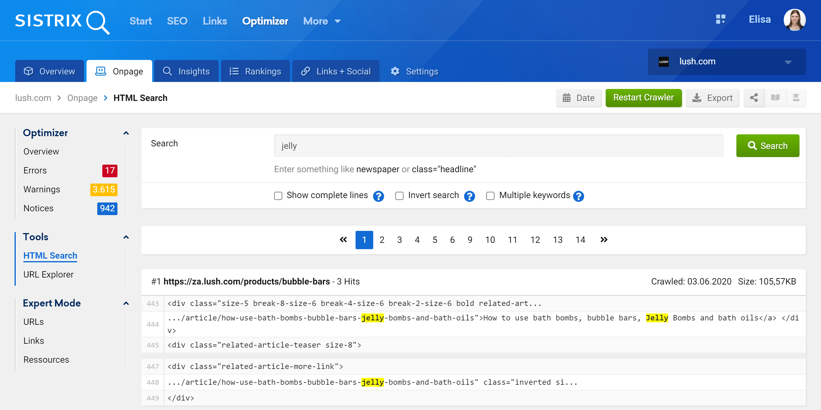The width and height of the screenshot is (821, 410).
Task: Open the Links navigation item
Action: 215,21
